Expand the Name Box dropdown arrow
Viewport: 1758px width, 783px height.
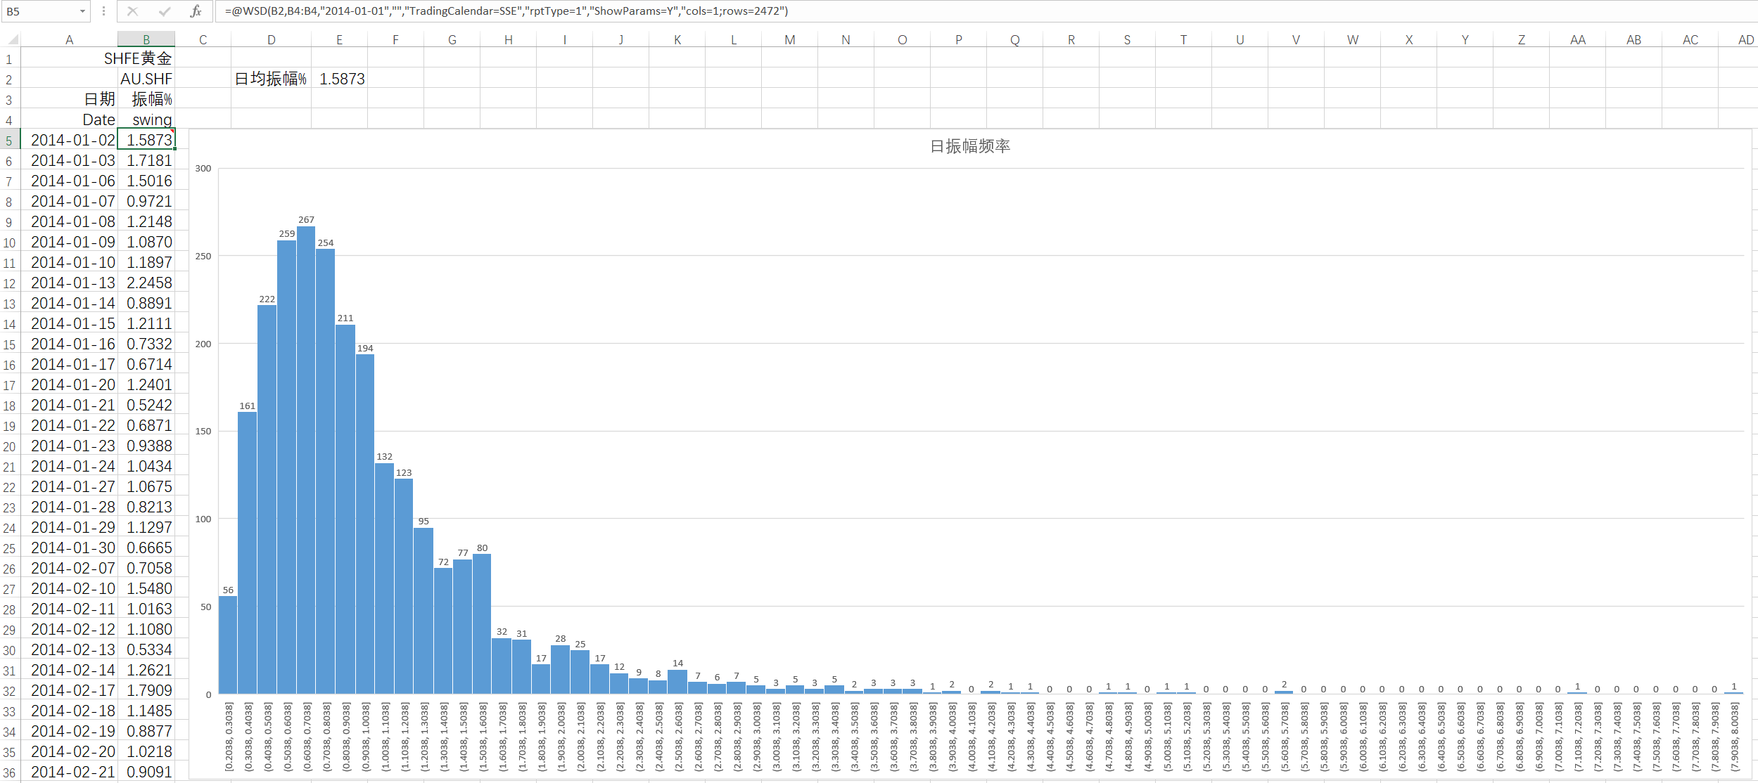click(x=82, y=11)
